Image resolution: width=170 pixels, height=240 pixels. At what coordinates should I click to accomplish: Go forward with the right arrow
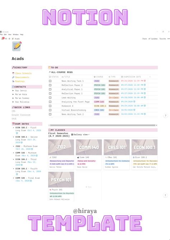coord(9,39)
